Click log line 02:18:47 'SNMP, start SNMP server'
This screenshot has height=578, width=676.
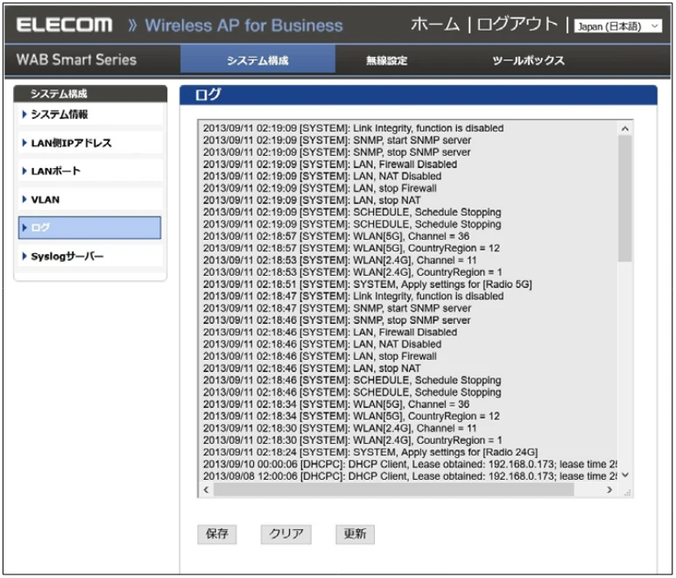337,308
